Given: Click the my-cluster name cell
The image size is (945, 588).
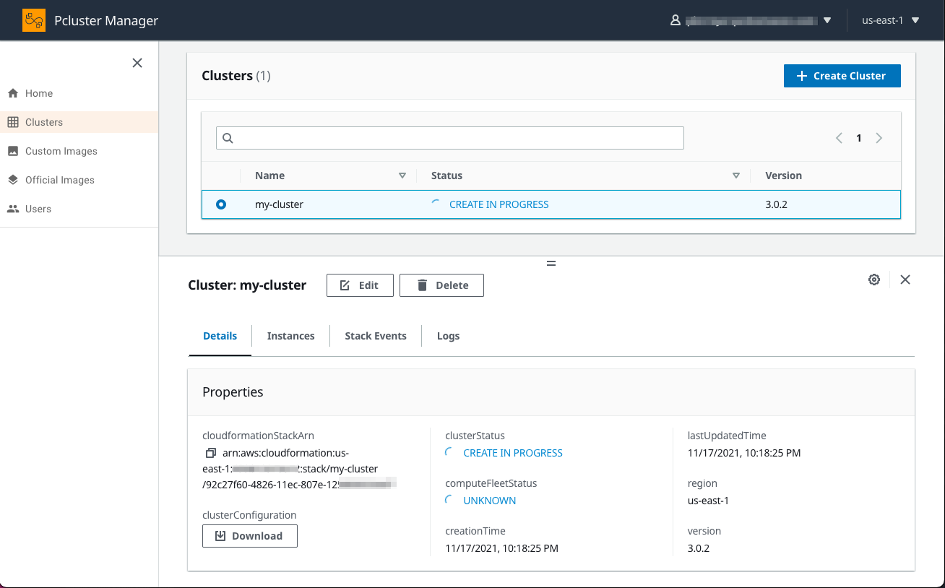Looking at the screenshot, I should point(279,204).
